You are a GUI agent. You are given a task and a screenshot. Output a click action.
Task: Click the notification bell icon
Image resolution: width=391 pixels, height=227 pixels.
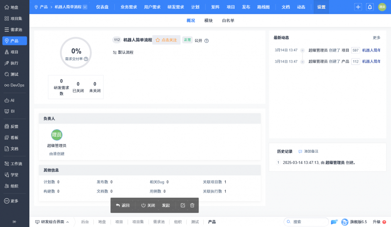coord(369,7)
